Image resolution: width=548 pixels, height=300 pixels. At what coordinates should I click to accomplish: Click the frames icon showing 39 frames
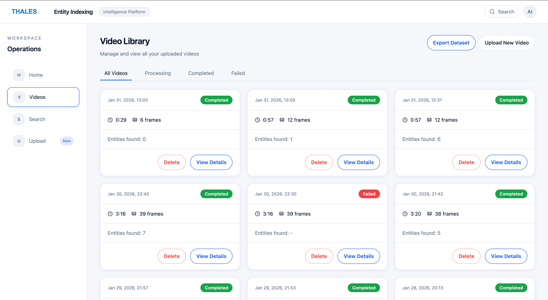click(134, 214)
